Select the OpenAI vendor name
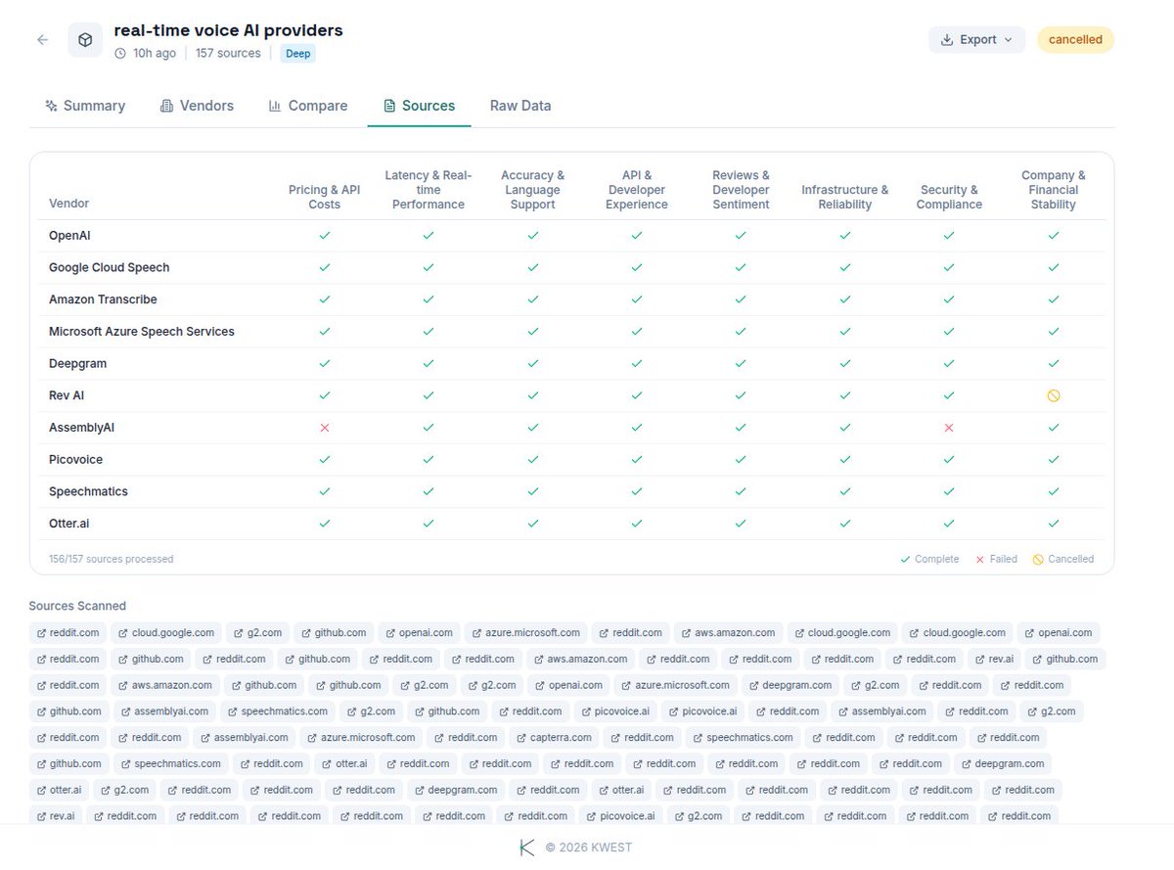 click(69, 236)
